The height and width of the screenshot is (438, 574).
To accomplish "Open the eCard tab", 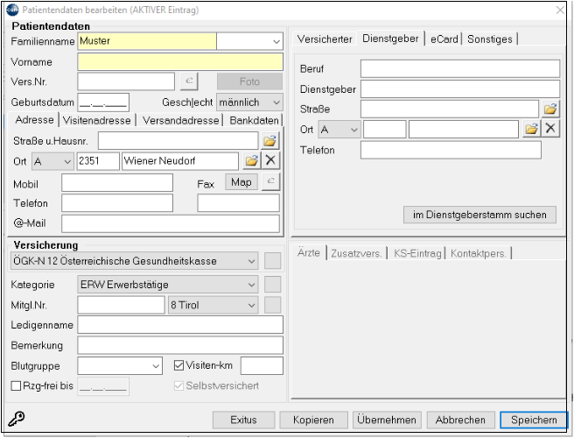I will click(x=444, y=39).
